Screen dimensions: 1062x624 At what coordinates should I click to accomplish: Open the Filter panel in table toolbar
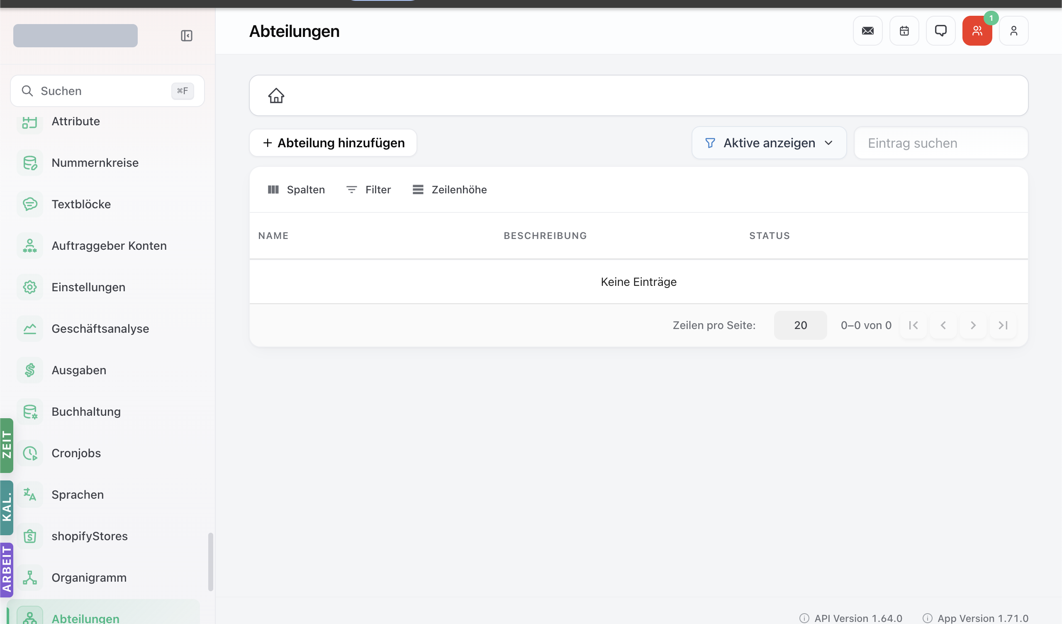(369, 190)
